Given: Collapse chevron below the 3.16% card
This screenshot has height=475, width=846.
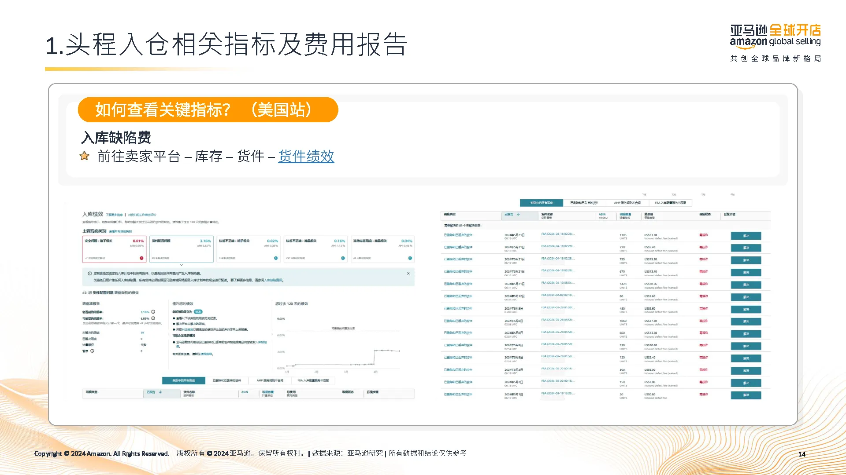Looking at the screenshot, I should click(182, 265).
